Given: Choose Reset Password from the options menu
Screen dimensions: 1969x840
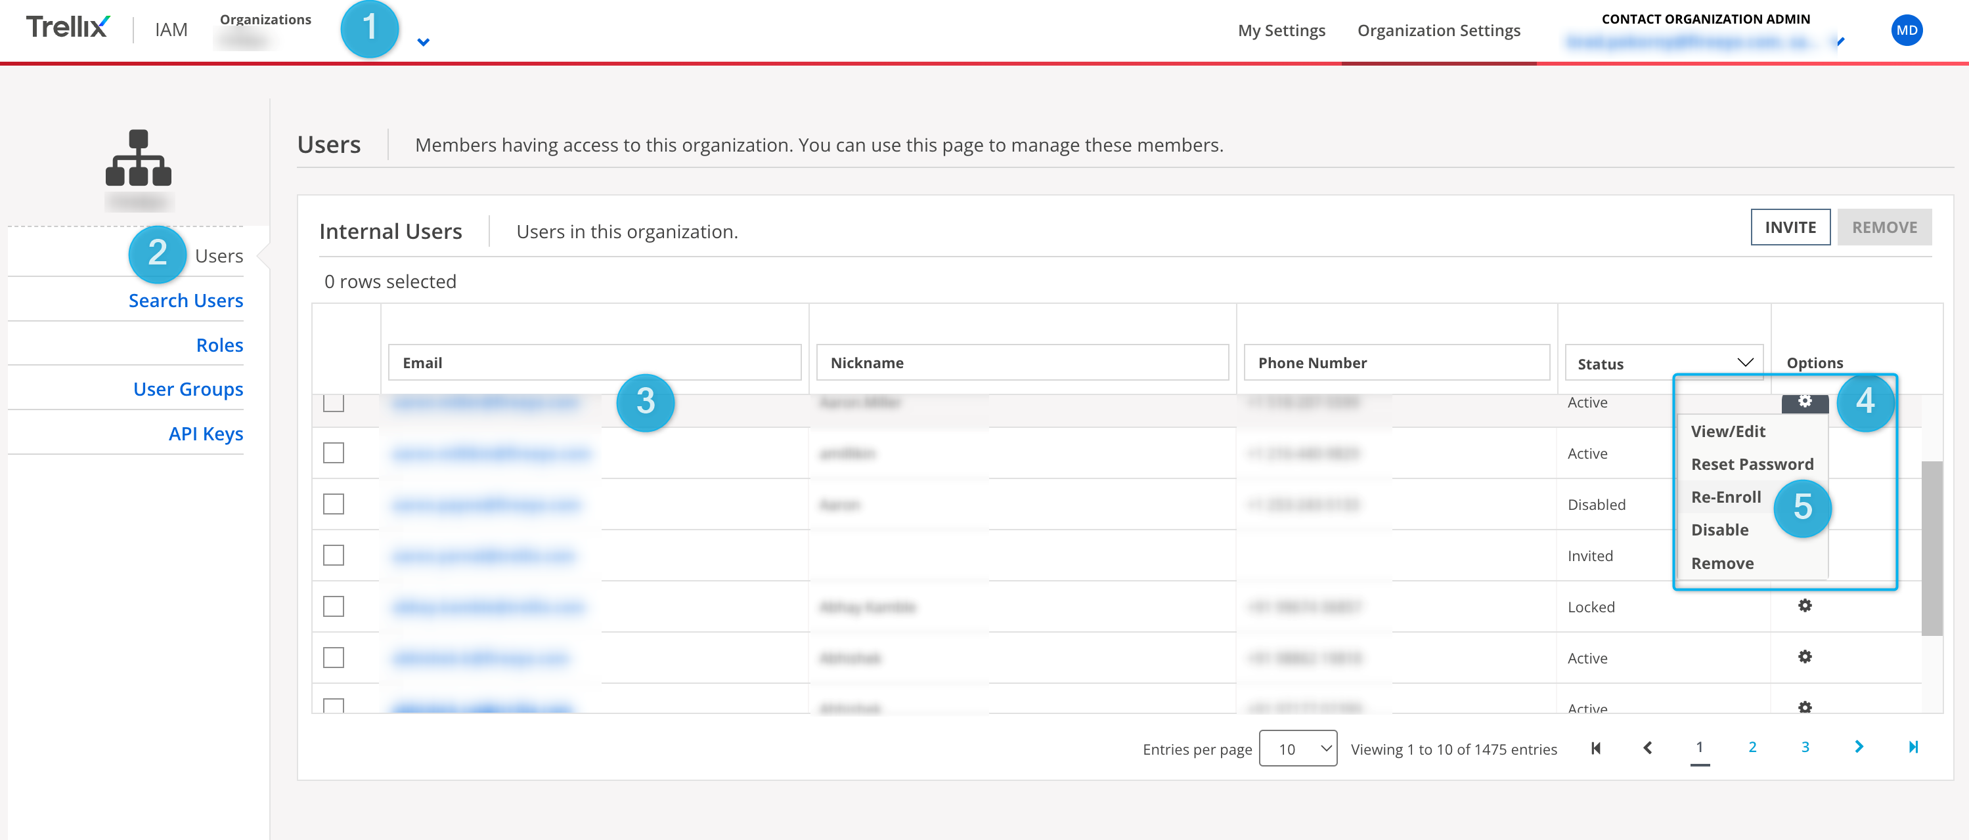Looking at the screenshot, I should tap(1753, 463).
